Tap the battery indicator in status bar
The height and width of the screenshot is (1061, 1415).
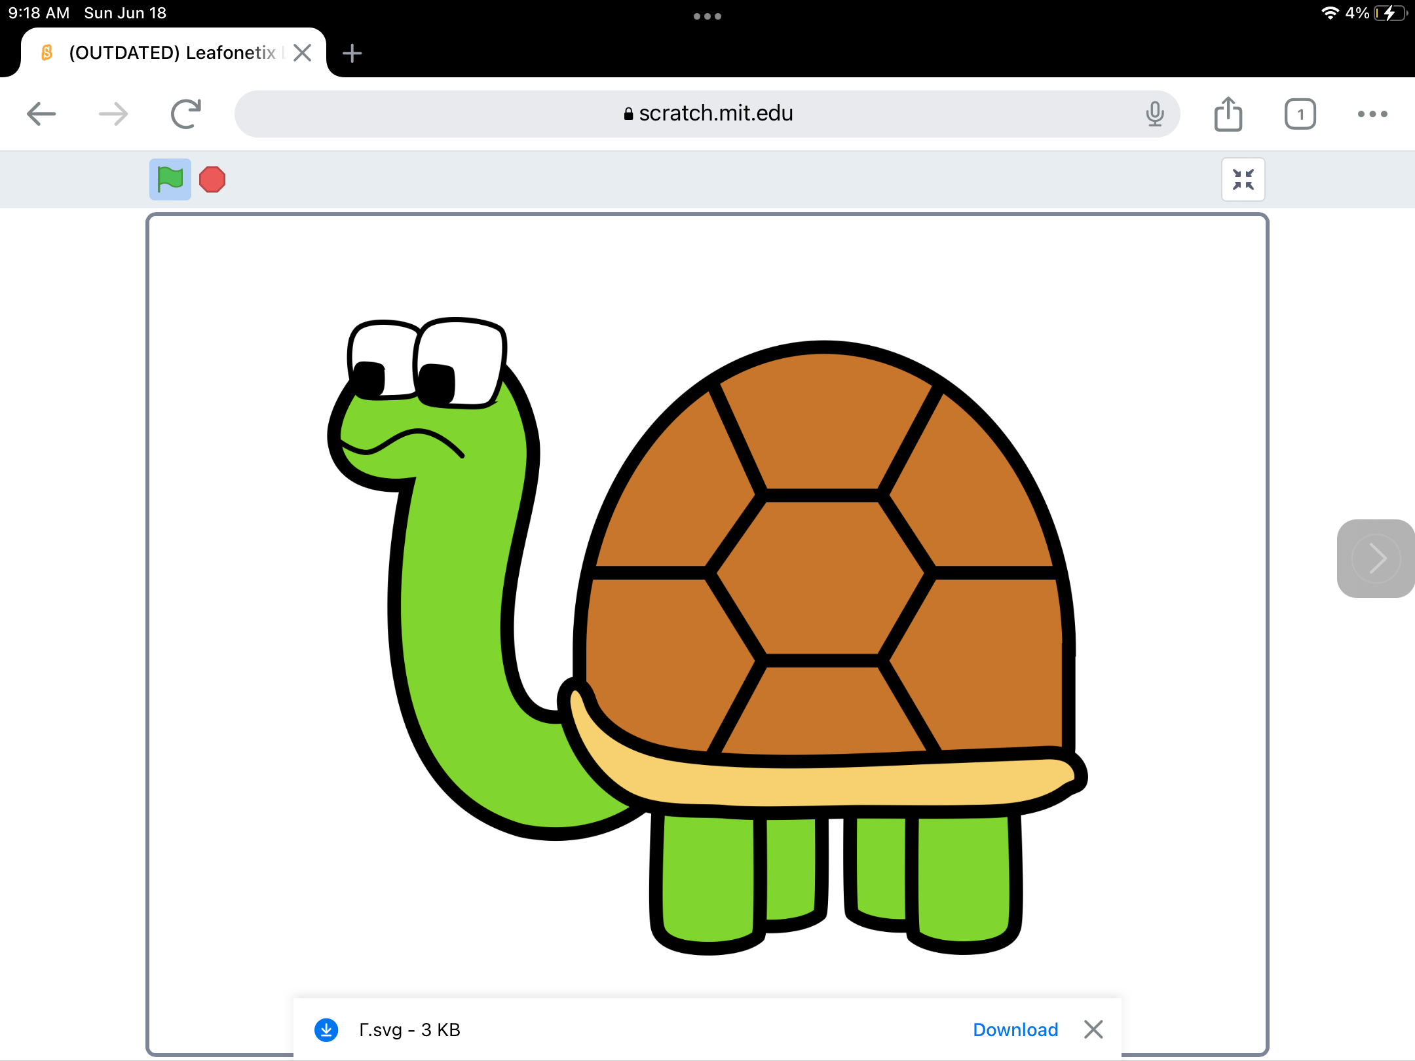pyautogui.click(x=1390, y=13)
